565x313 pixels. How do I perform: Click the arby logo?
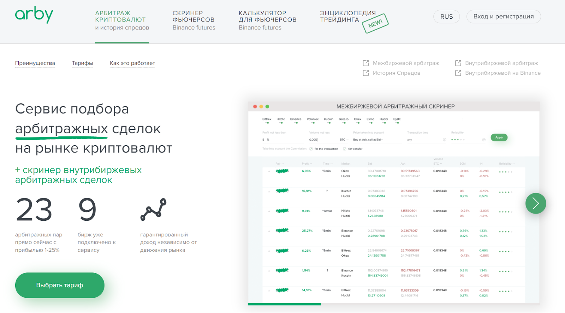(x=34, y=15)
